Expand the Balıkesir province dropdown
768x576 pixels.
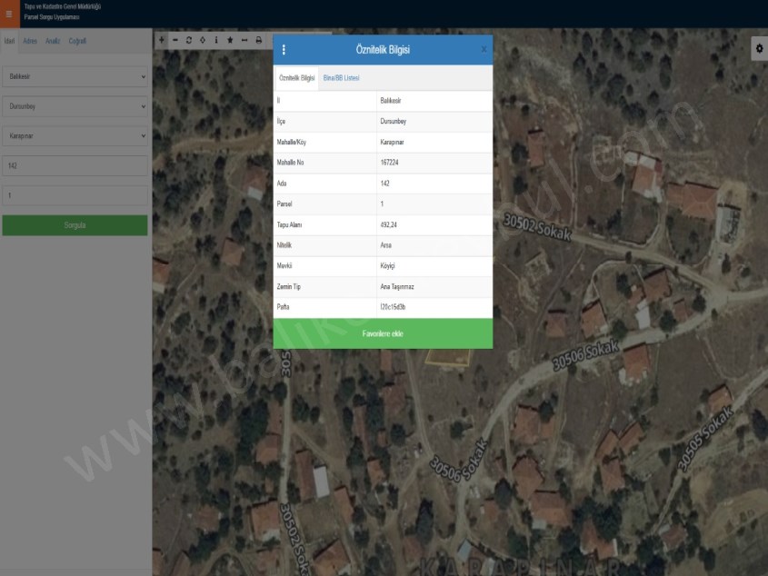coord(75,76)
